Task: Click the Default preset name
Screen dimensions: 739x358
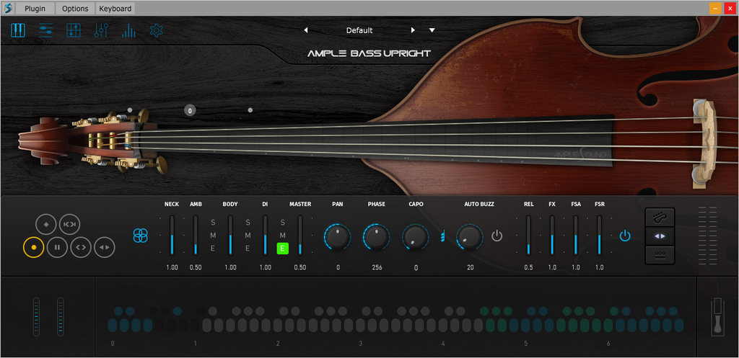Action: (x=359, y=30)
